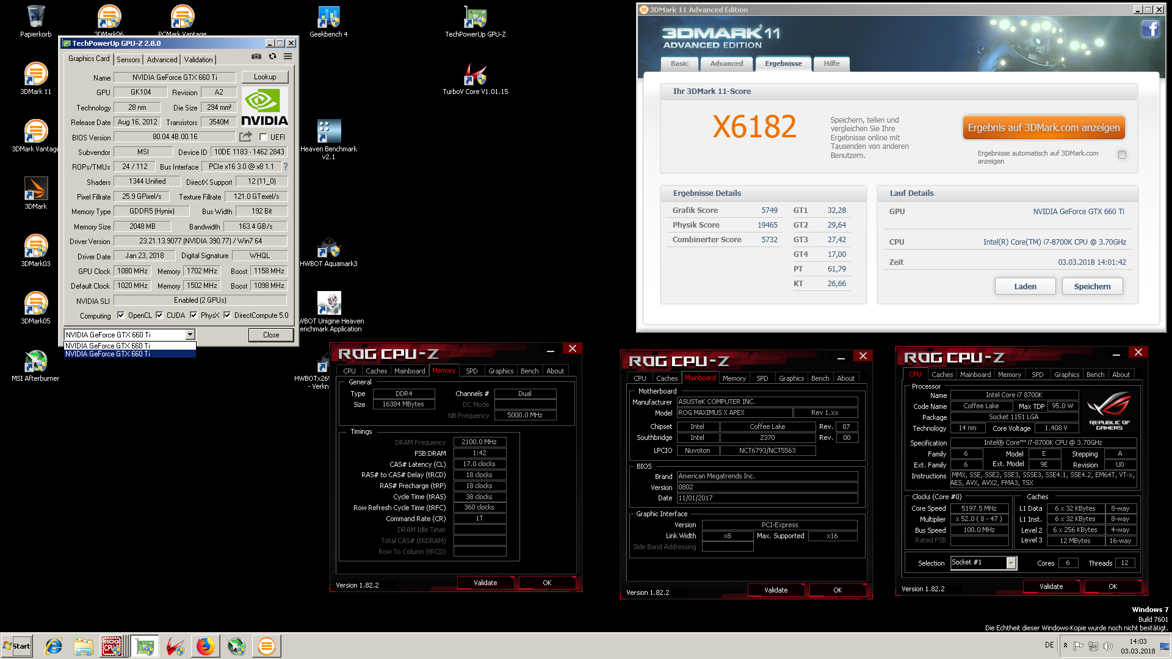This screenshot has width=1172, height=659.
Task: Select the highlighted NVIDIA GeForce GTX 660 Ti entry
Action: pos(130,354)
